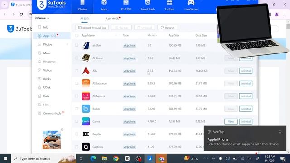The width and height of the screenshot is (290, 163).
Task: Tick the Captions row checkbox
Action: [77, 147]
